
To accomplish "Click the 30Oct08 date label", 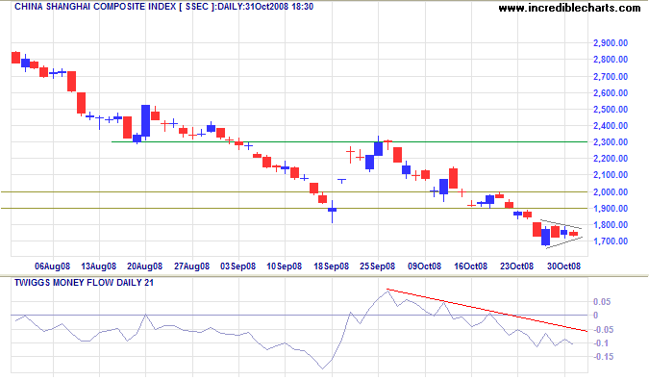I will click(x=563, y=266).
